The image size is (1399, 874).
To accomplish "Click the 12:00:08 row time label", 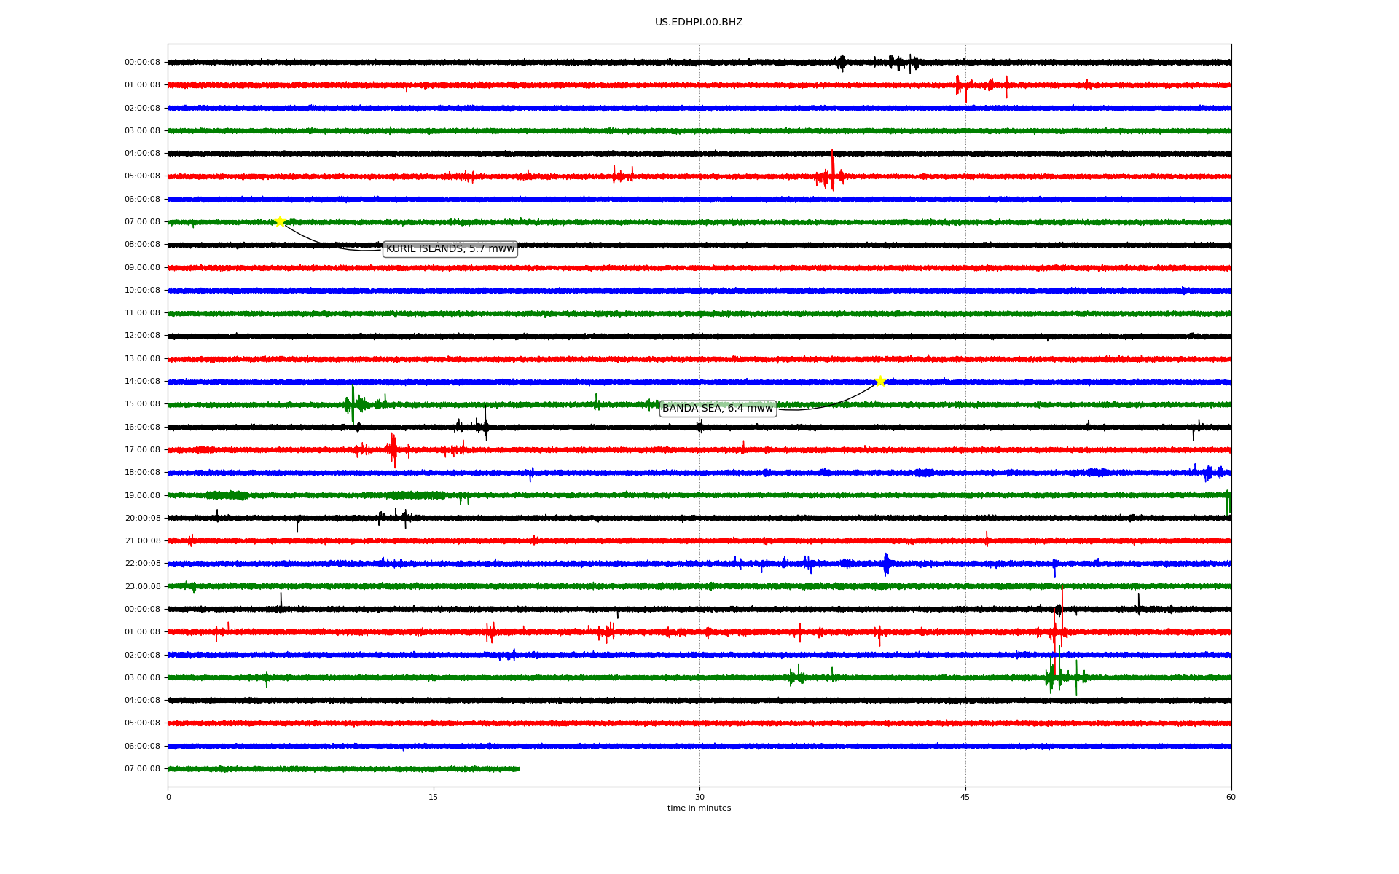I will (x=142, y=336).
